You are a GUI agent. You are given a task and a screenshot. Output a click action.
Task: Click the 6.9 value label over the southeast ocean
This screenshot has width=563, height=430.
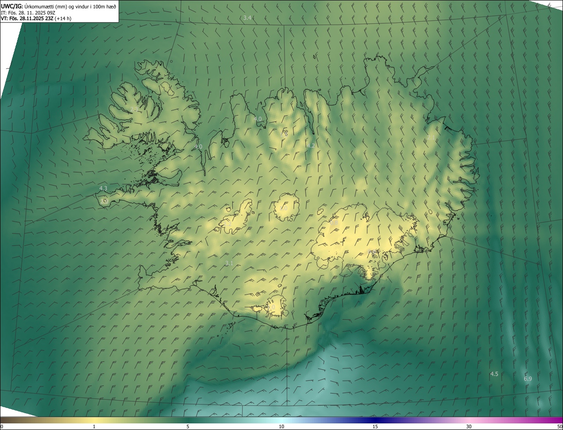coord(528,379)
